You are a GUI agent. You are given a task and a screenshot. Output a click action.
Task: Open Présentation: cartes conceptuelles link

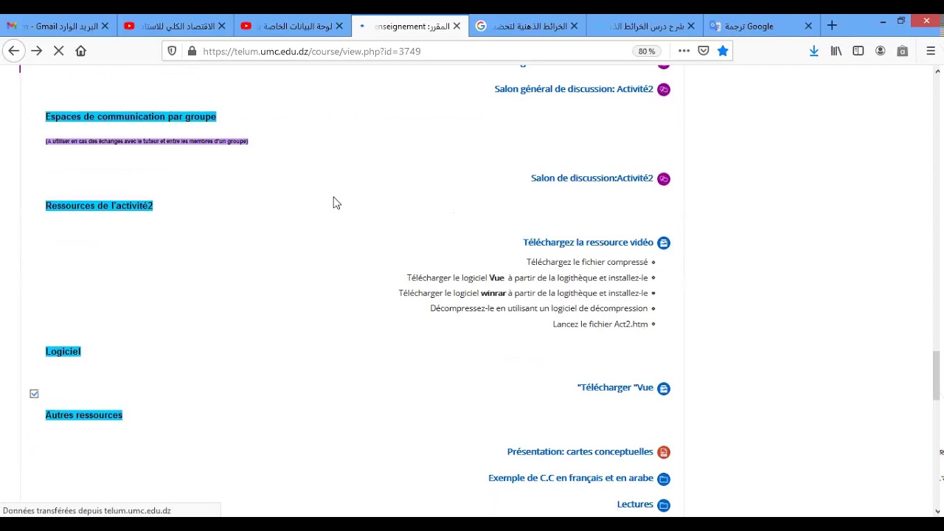[580, 452]
